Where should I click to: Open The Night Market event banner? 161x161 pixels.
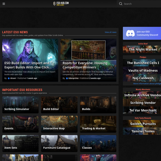(142, 49)
